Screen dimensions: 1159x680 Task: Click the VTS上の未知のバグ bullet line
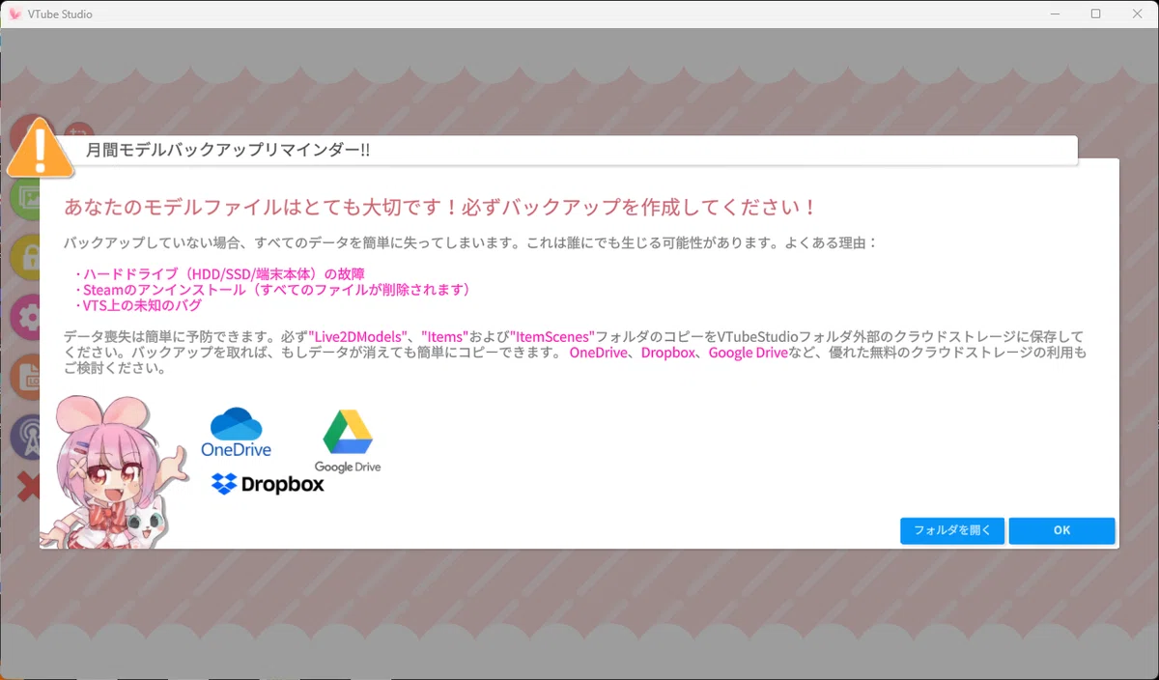(x=138, y=305)
